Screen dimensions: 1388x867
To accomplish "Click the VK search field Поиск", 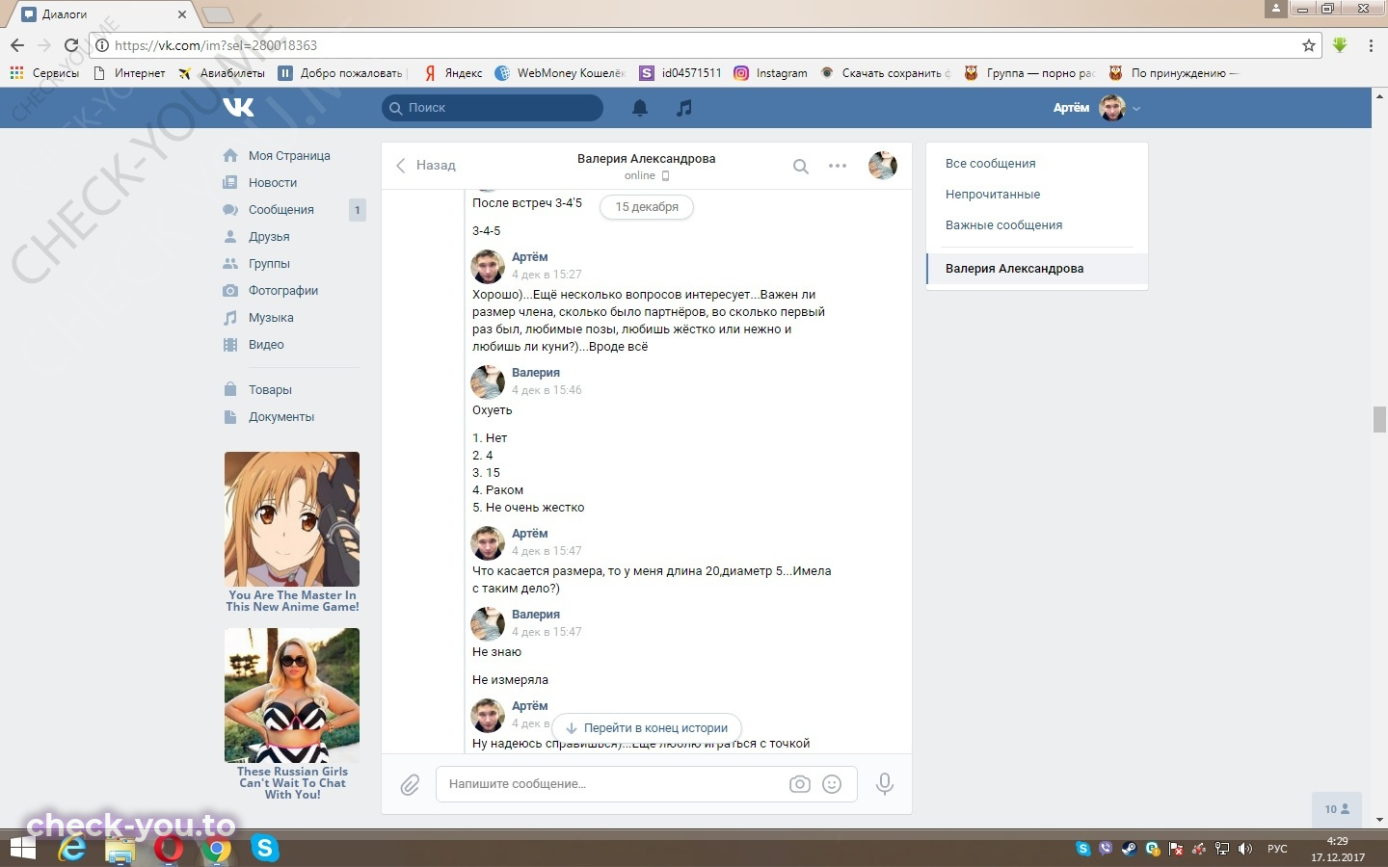I will tap(493, 108).
